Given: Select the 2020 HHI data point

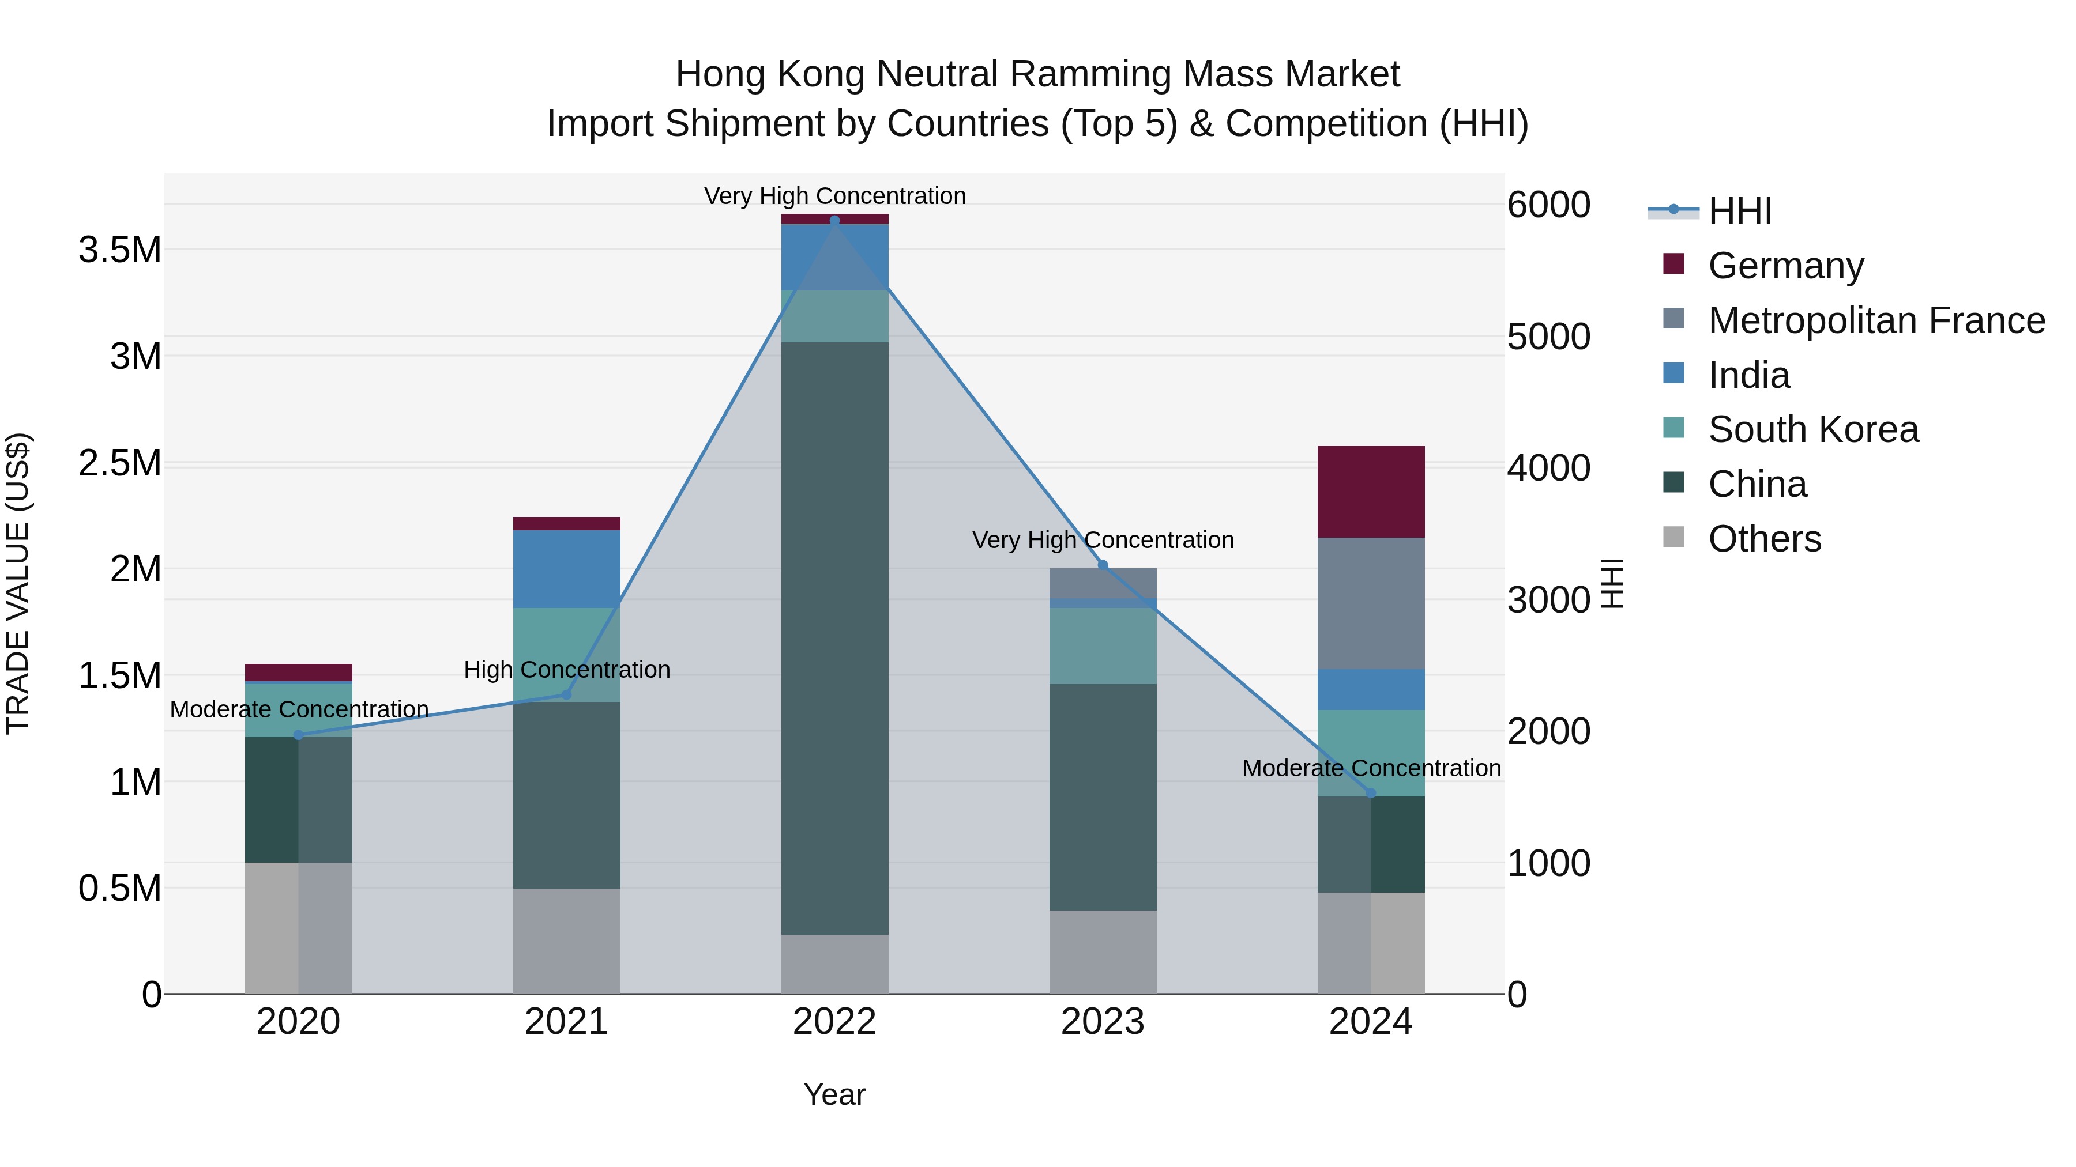Looking at the screenshot, I should pos(298,735).
